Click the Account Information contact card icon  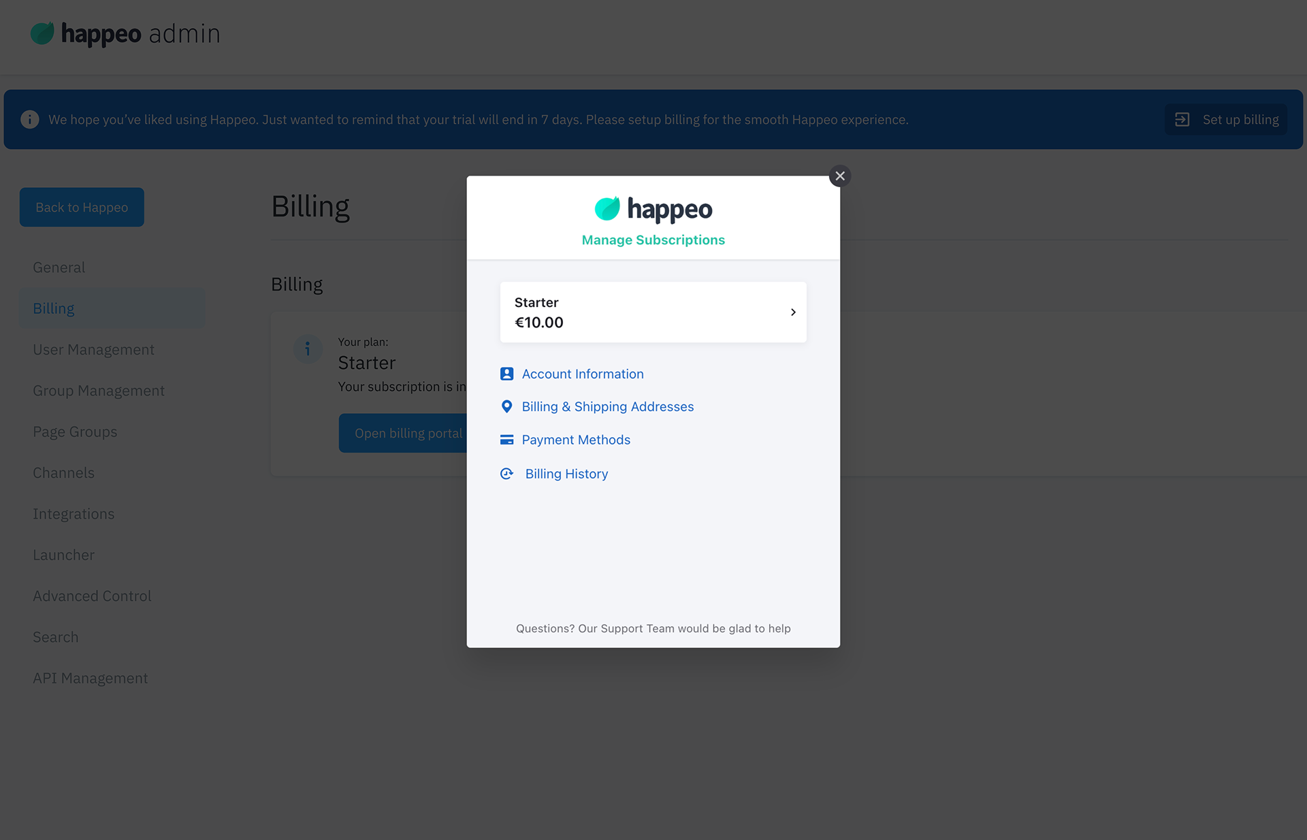506,373
